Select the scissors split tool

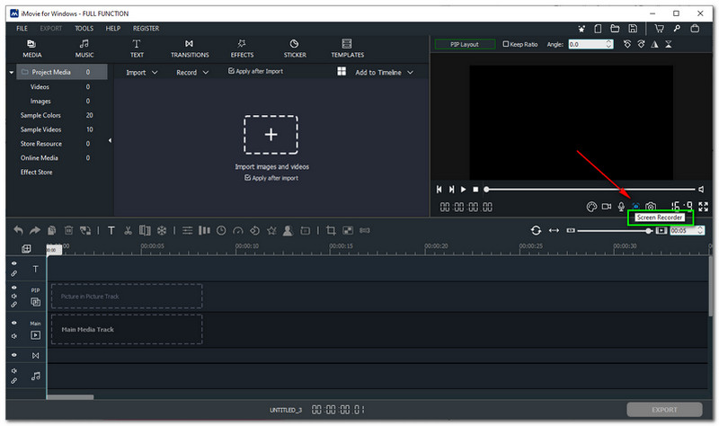[129, 230]
